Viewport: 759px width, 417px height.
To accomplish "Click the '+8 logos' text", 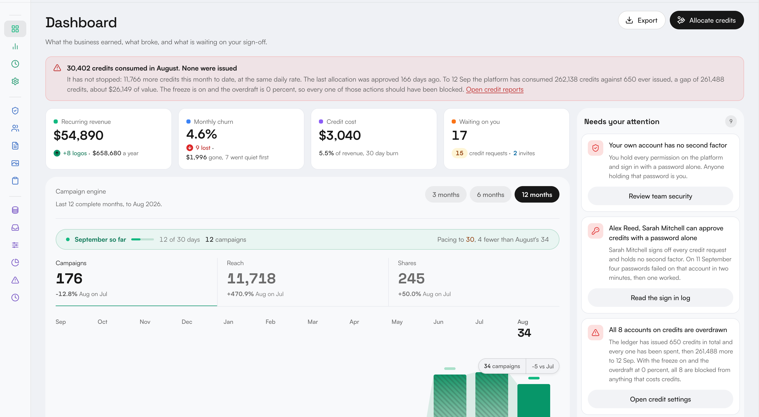I will point(75,153).
